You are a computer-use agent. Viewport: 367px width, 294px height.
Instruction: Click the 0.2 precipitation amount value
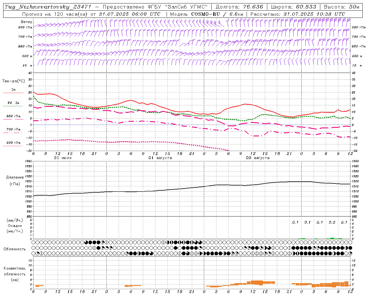click(332, 222)
